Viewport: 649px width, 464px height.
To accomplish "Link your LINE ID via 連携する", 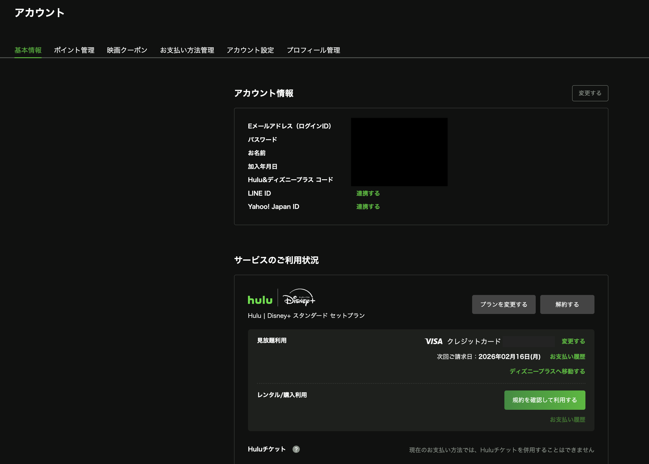I will [x=368, y=193].
